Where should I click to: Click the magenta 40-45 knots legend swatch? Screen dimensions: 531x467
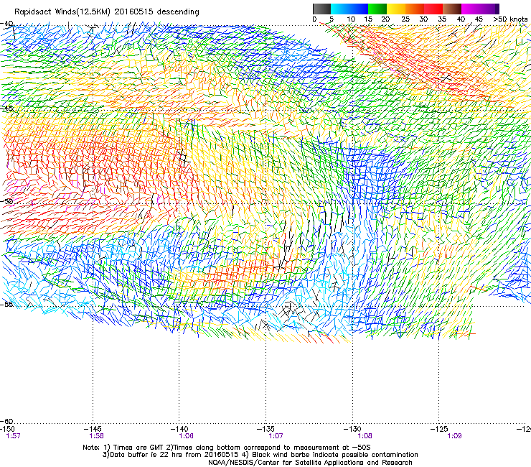coord(471,9)
